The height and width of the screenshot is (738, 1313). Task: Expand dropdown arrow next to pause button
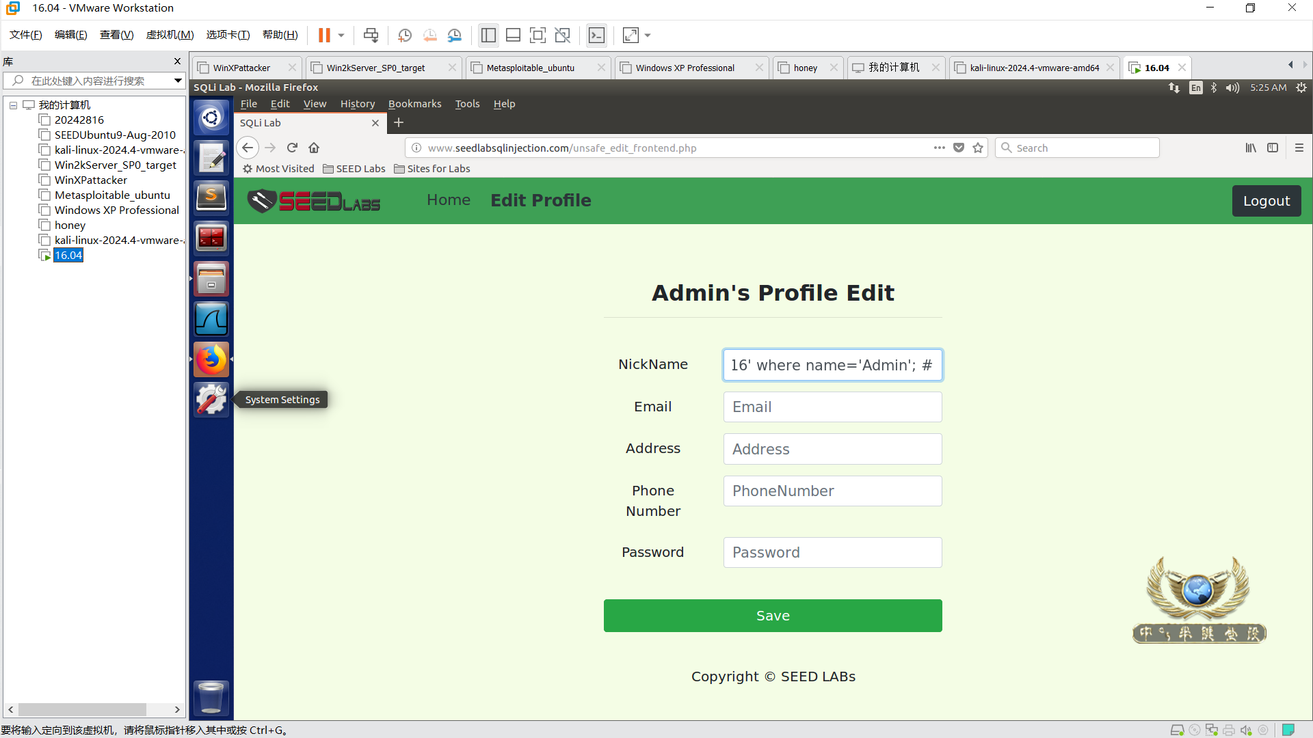pyautogui.click(x=341, y=36)
